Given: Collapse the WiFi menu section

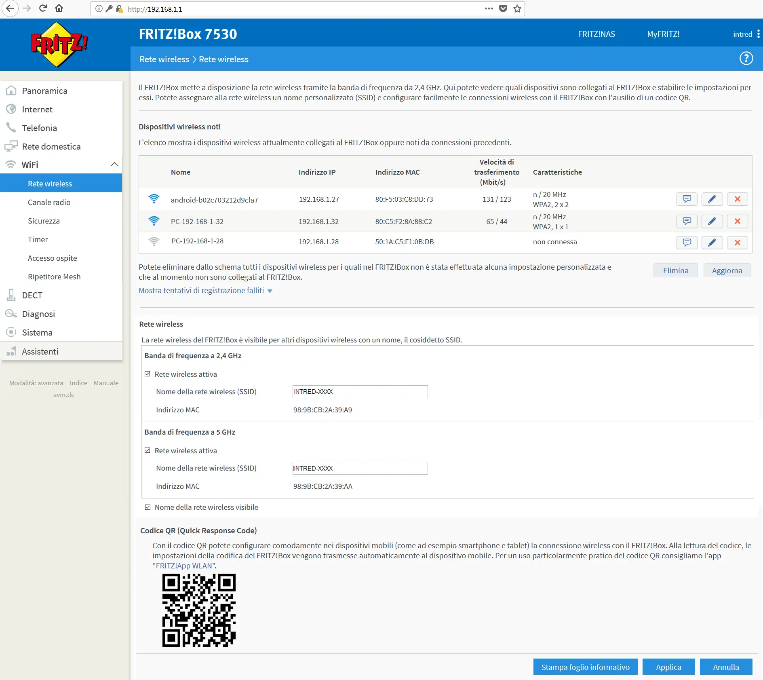Looking at the screenshot, I should 114,164.
